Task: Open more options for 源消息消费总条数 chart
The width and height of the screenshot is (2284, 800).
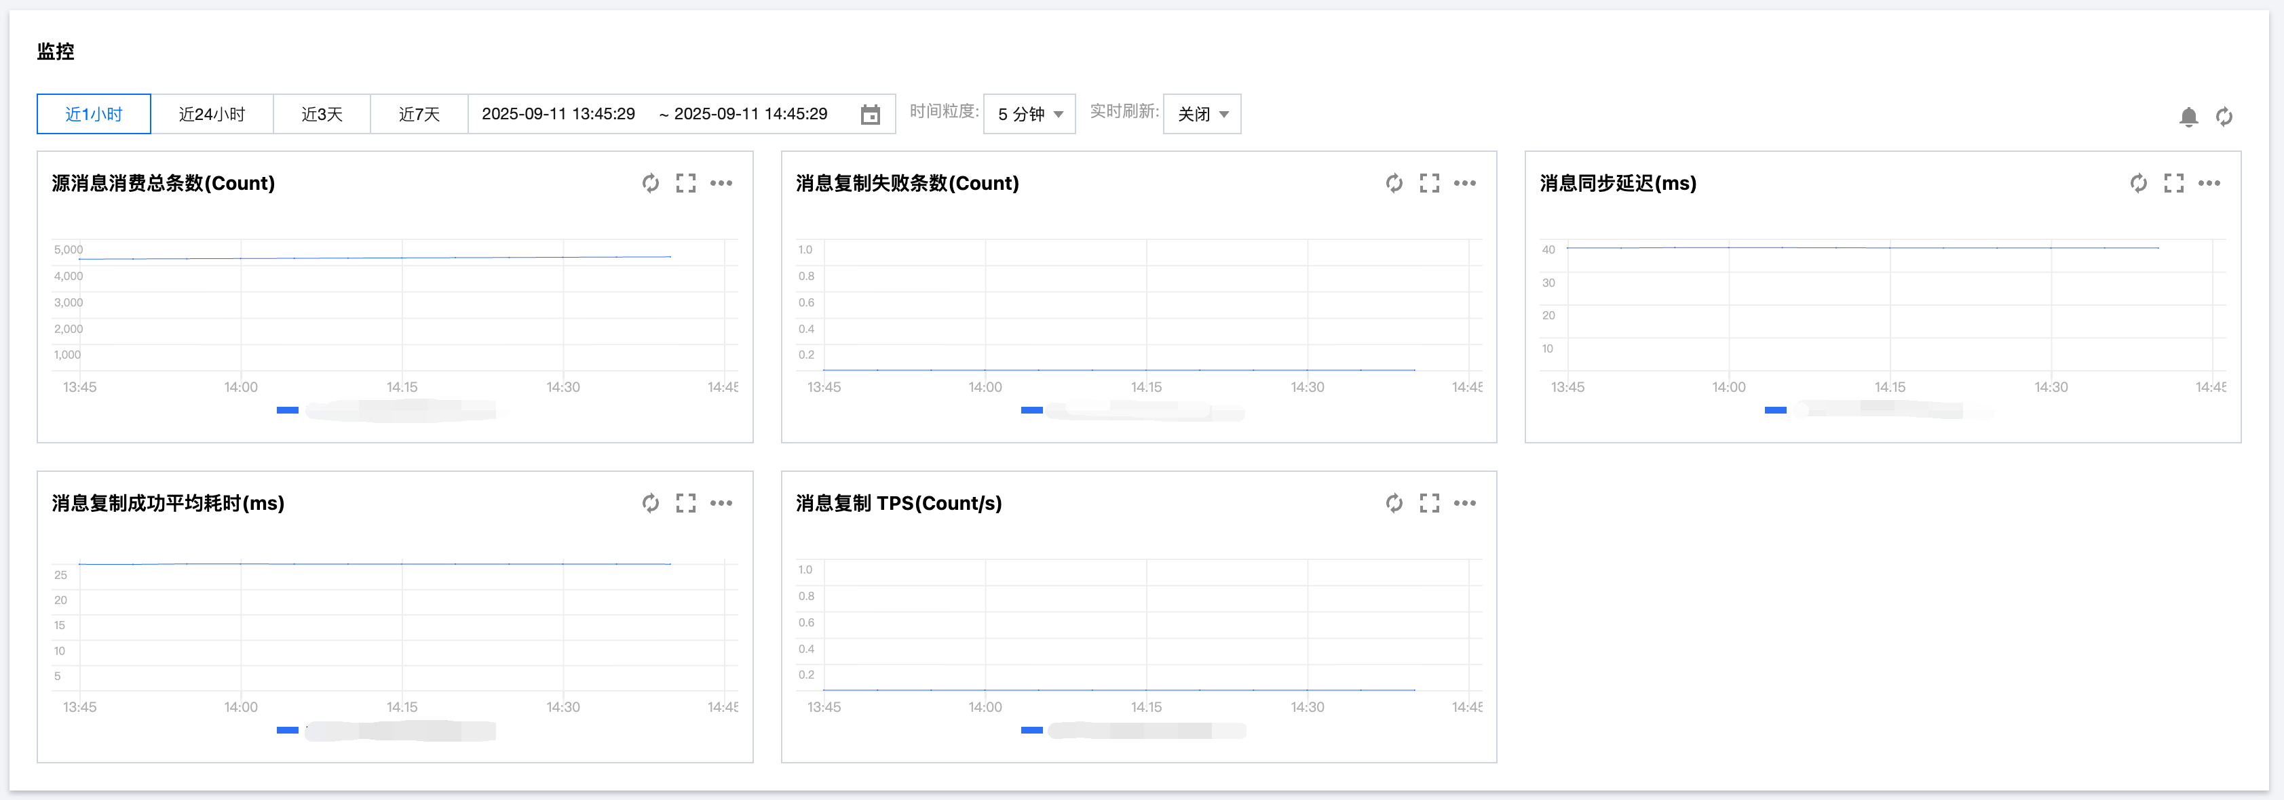Action: pos(721,183)
